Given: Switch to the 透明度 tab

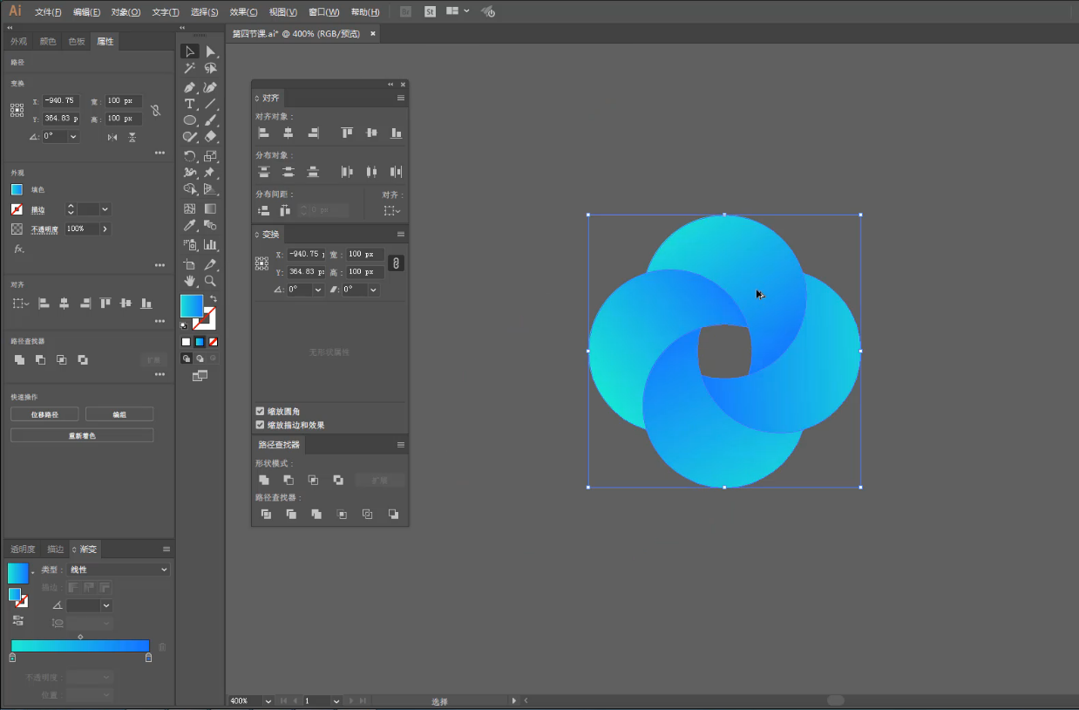Looking at the screenshot, I should coord(23,549).
